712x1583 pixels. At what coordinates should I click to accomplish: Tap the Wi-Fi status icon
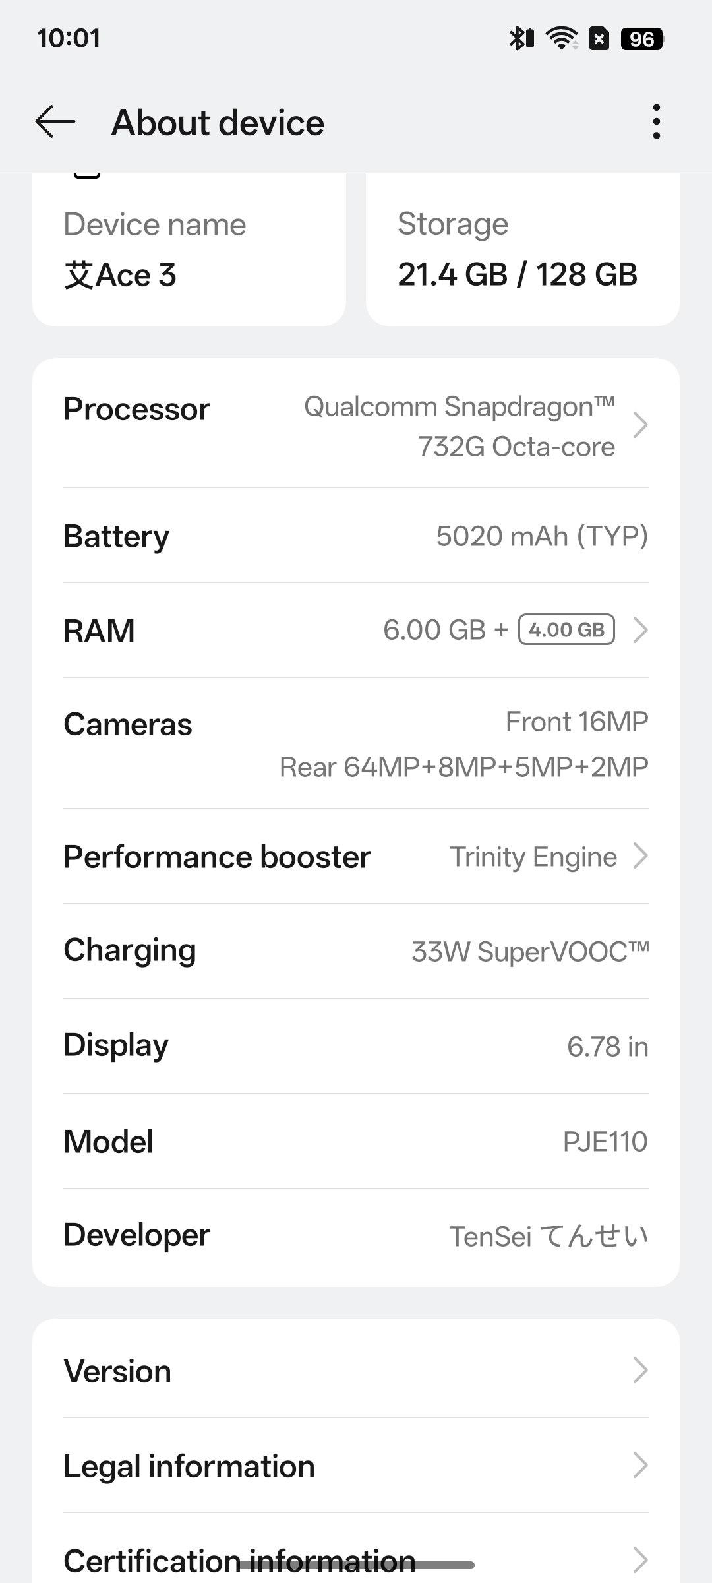(562, 38)
